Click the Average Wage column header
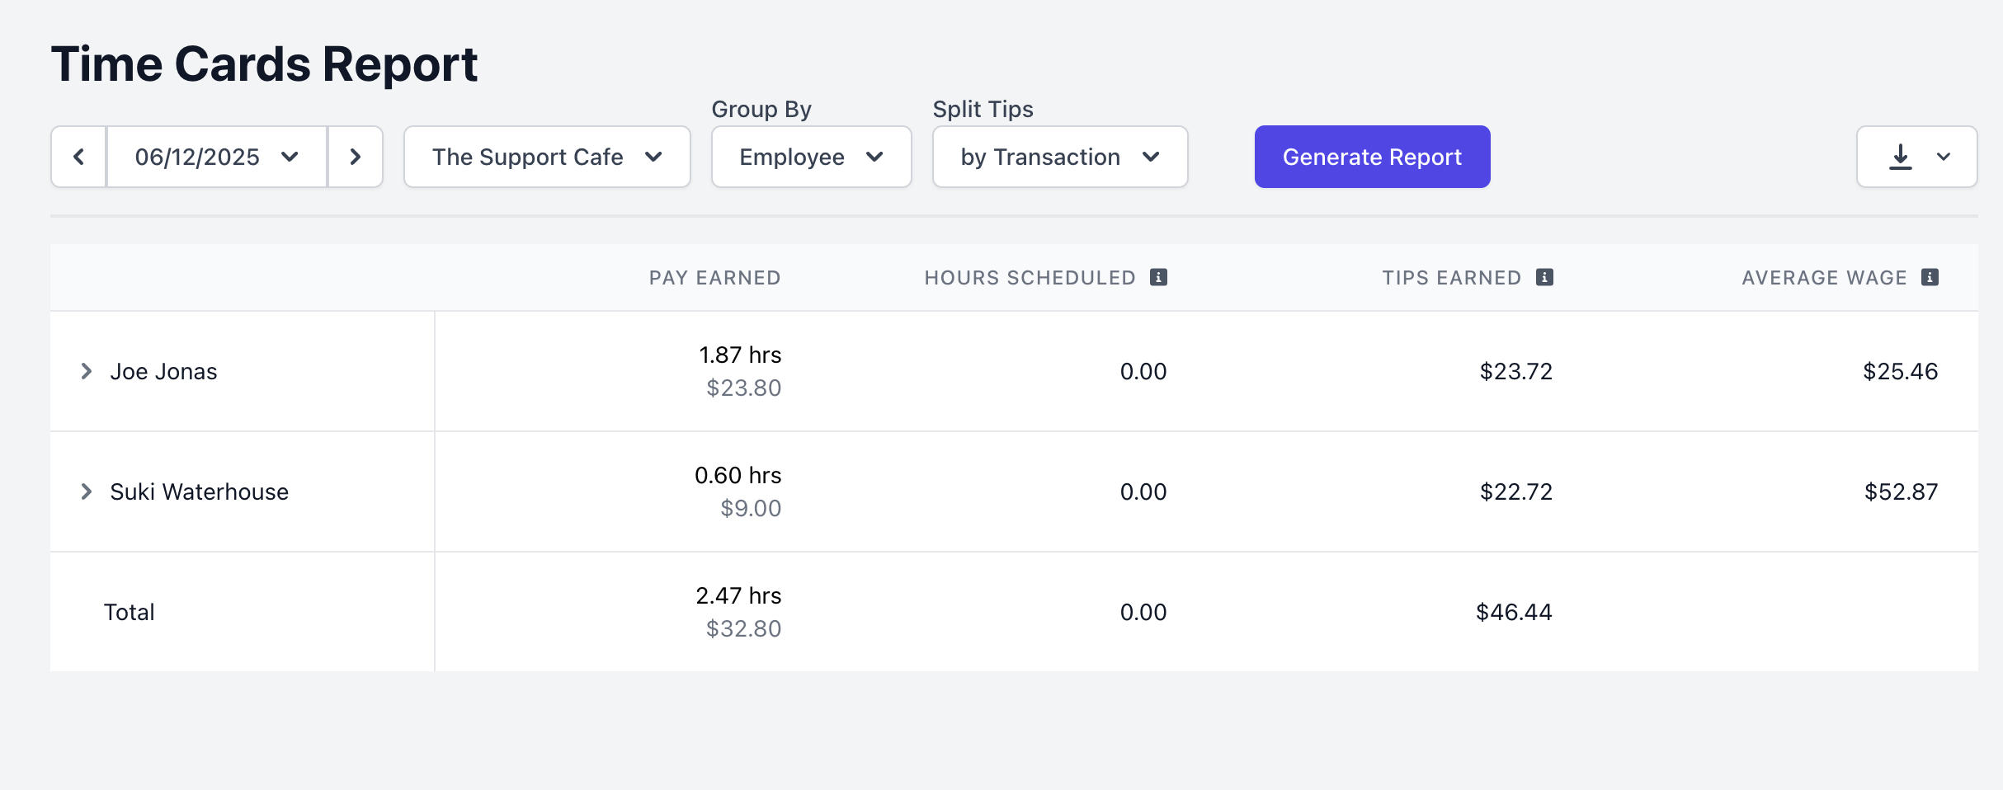The image size is (2003, 790). click(1823, 278)
